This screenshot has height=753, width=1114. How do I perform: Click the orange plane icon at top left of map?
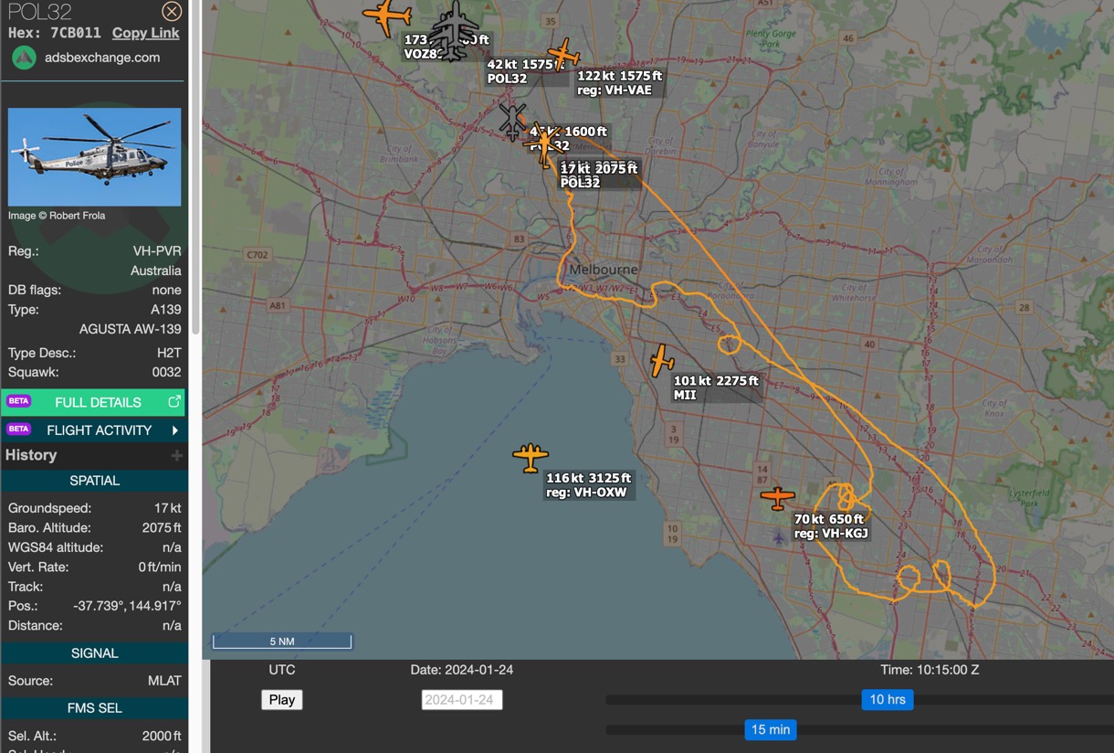pyautogui.click(x=387, y=16)
